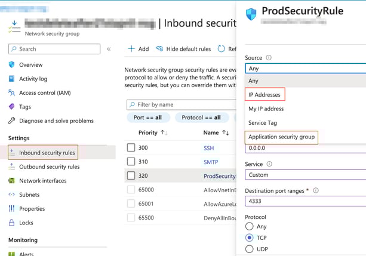Check the SSH rule checkbox
This screenshot has width=366, height=256.
coord(131,148)
